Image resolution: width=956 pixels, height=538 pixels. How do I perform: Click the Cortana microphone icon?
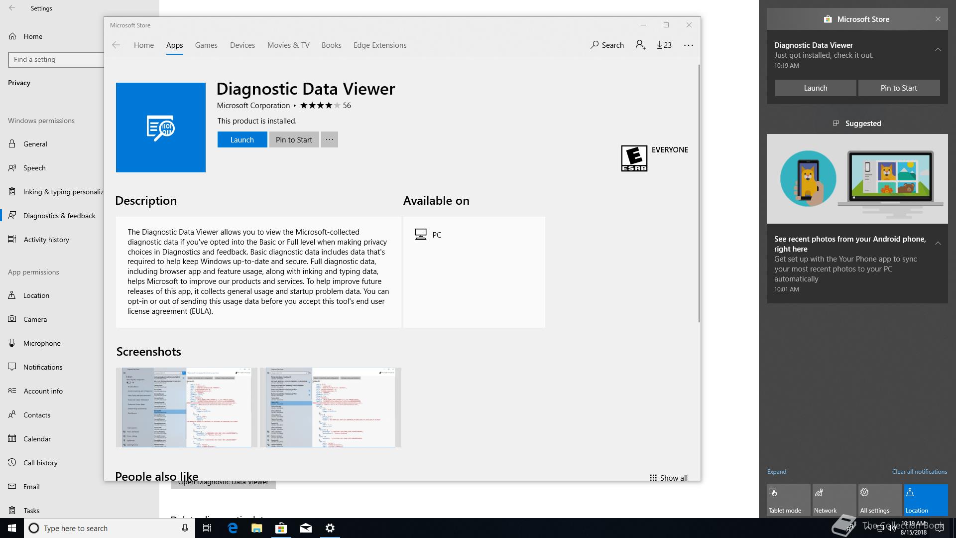coord(185,528)
